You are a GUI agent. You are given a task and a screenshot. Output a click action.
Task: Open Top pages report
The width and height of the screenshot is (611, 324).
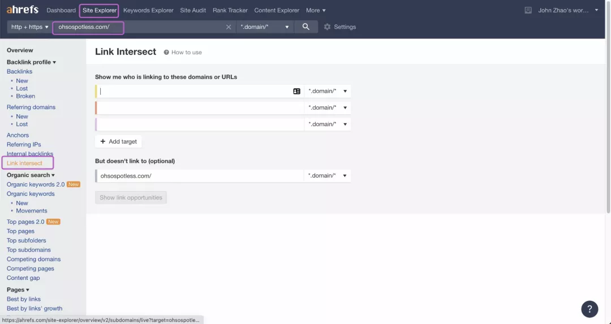tap(21, 231)
